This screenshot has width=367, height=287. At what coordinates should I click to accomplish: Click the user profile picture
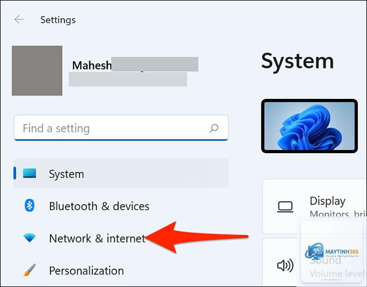37,71
